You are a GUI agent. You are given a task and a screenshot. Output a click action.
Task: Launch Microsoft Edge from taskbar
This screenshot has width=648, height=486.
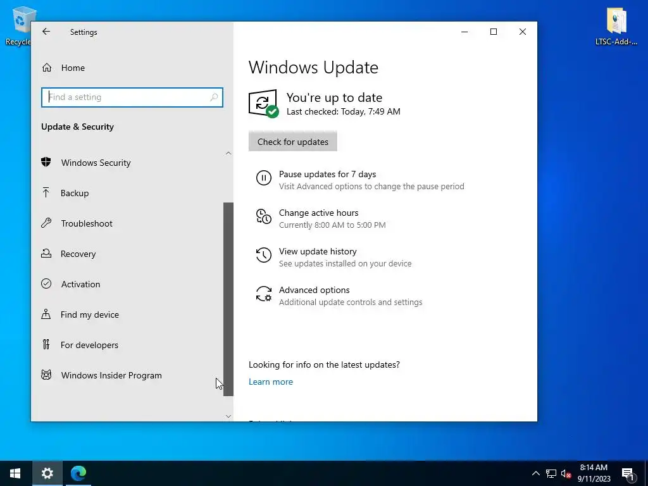point(78,473)
